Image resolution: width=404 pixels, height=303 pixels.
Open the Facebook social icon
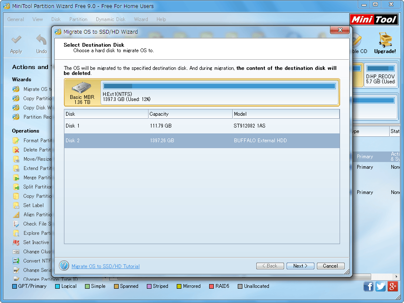368,287
